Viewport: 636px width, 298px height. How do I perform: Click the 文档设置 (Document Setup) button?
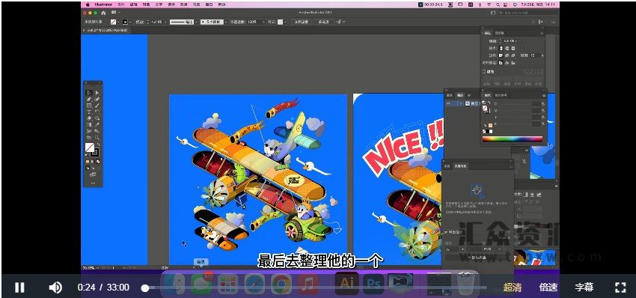click(x=301, y=22)
